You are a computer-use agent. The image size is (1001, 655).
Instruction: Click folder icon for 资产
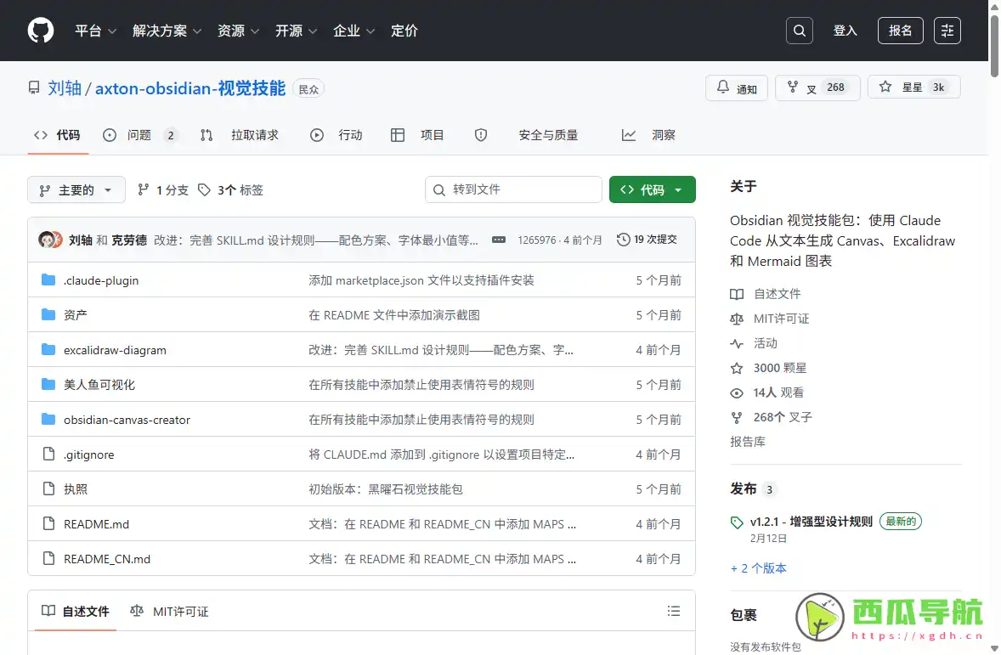pos(48,314)
